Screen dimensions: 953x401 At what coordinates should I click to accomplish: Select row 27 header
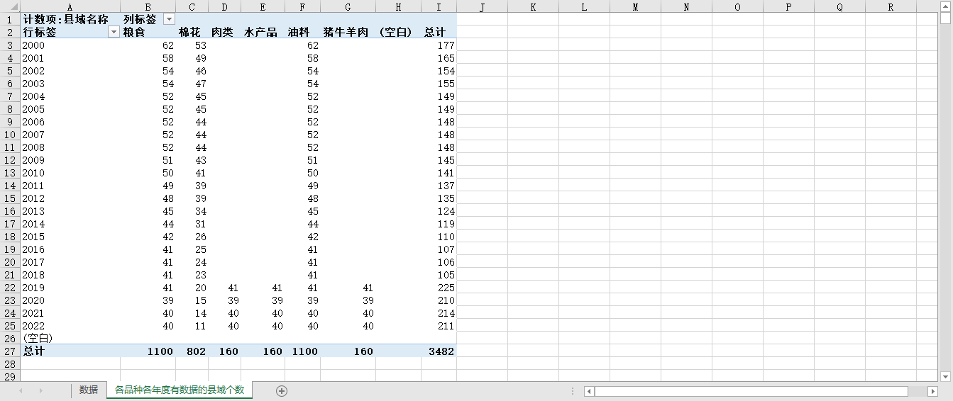click(x=10, y=351)
